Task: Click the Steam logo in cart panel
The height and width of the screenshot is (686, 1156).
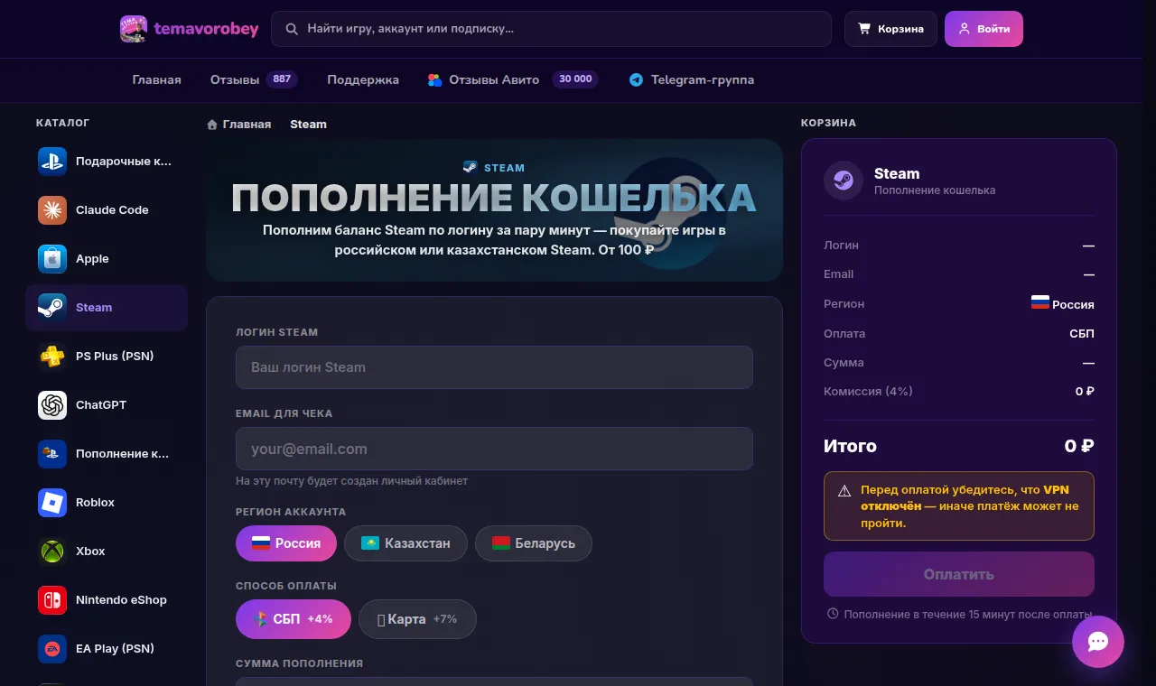Action: pos(844,181)
